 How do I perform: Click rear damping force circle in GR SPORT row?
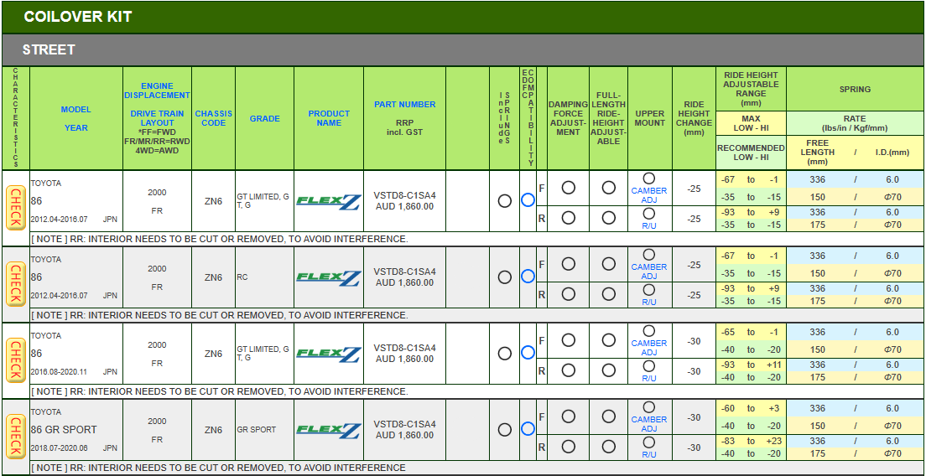(x=568, y=447)
